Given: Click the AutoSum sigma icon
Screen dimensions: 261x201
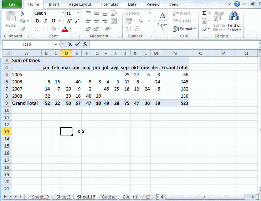Looking at the screenshot, I should (x=204, y=13).
